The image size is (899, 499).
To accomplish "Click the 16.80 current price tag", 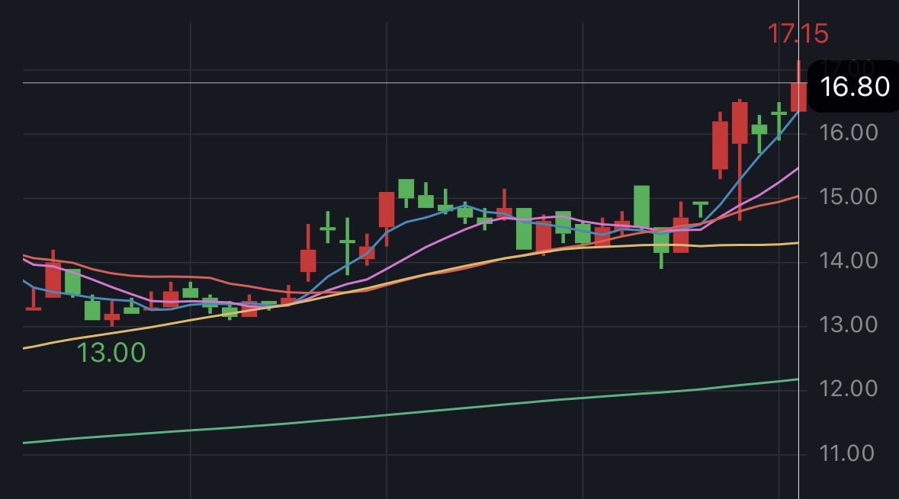I will (x=853, y=86).
